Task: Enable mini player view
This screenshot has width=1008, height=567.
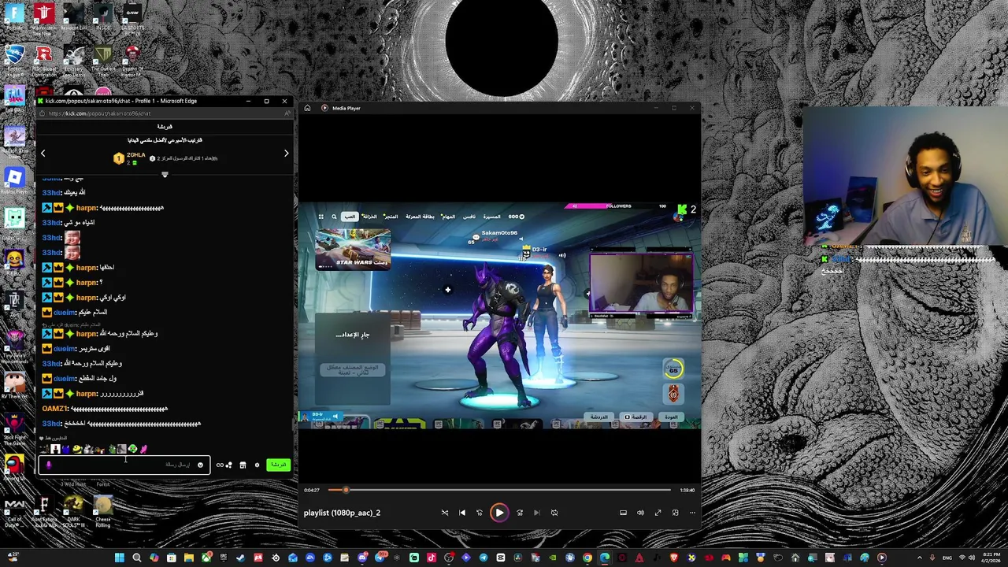Action: [x=675, y=513]
